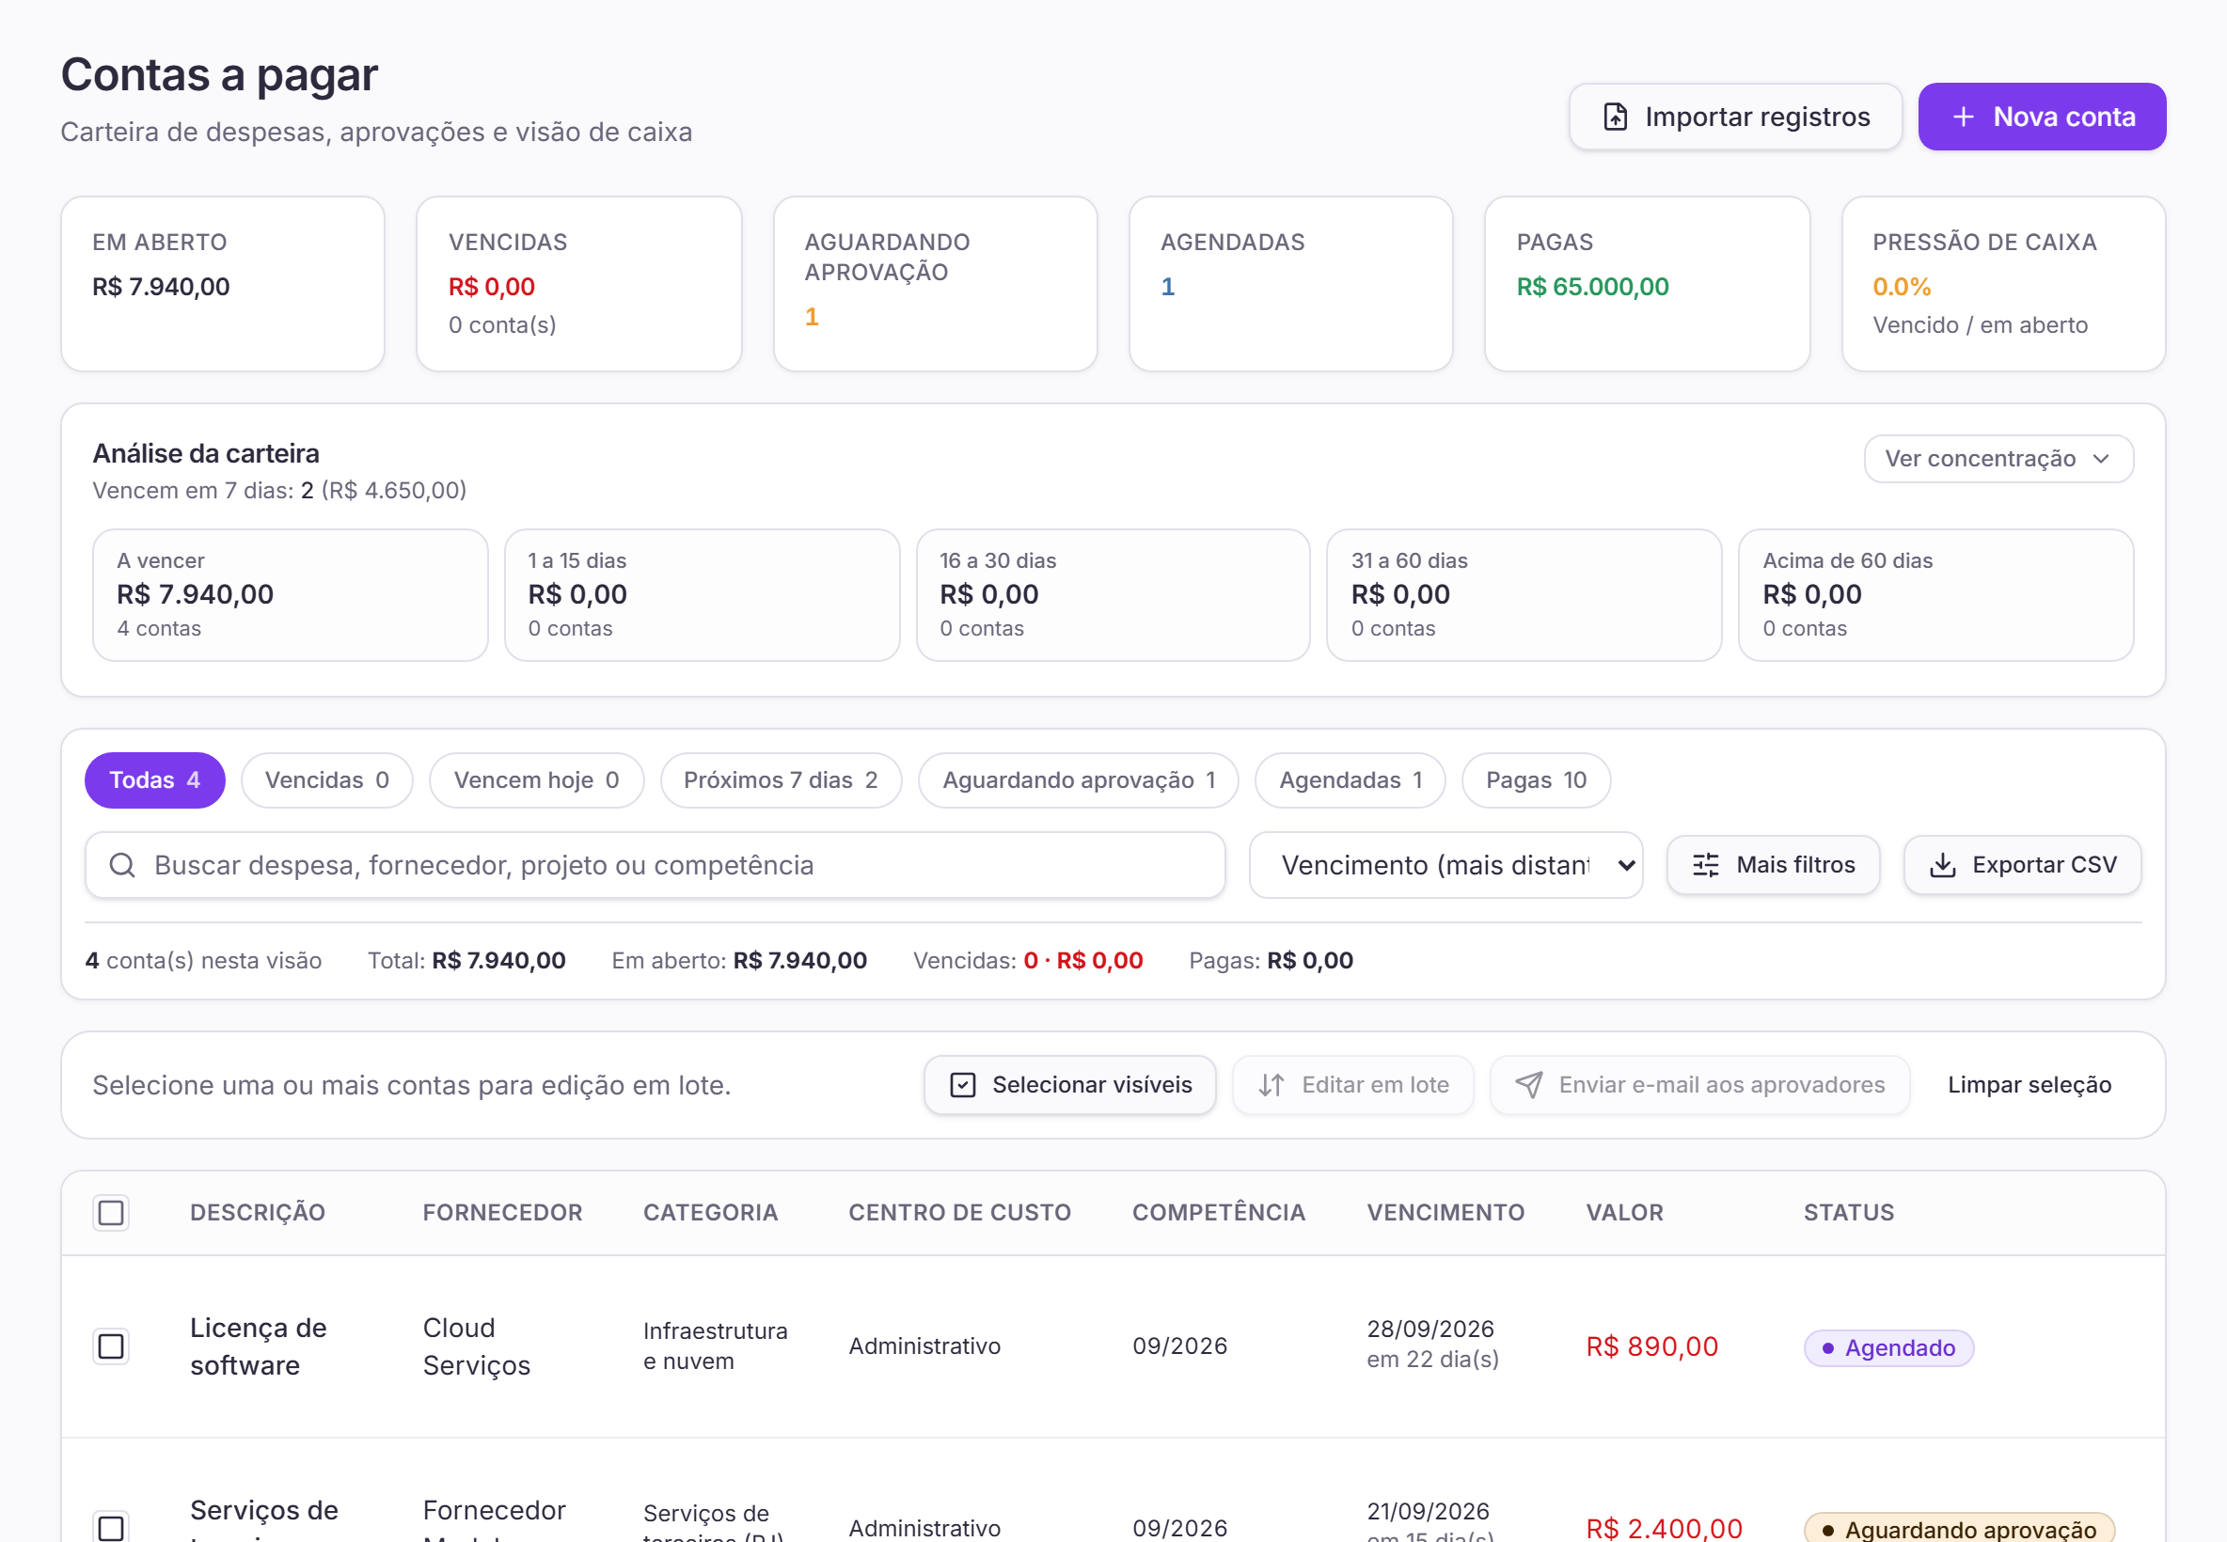Click the plus icon in Nova conta

coord(1963,117)
